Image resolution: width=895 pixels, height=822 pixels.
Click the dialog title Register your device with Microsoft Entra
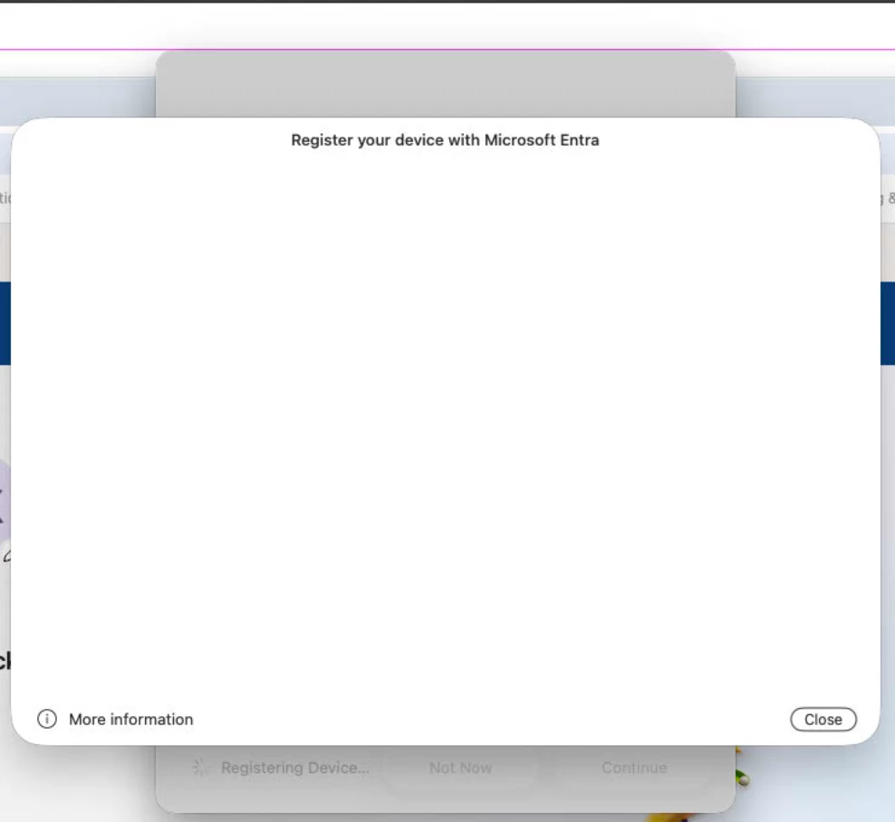tap(445, 140)
